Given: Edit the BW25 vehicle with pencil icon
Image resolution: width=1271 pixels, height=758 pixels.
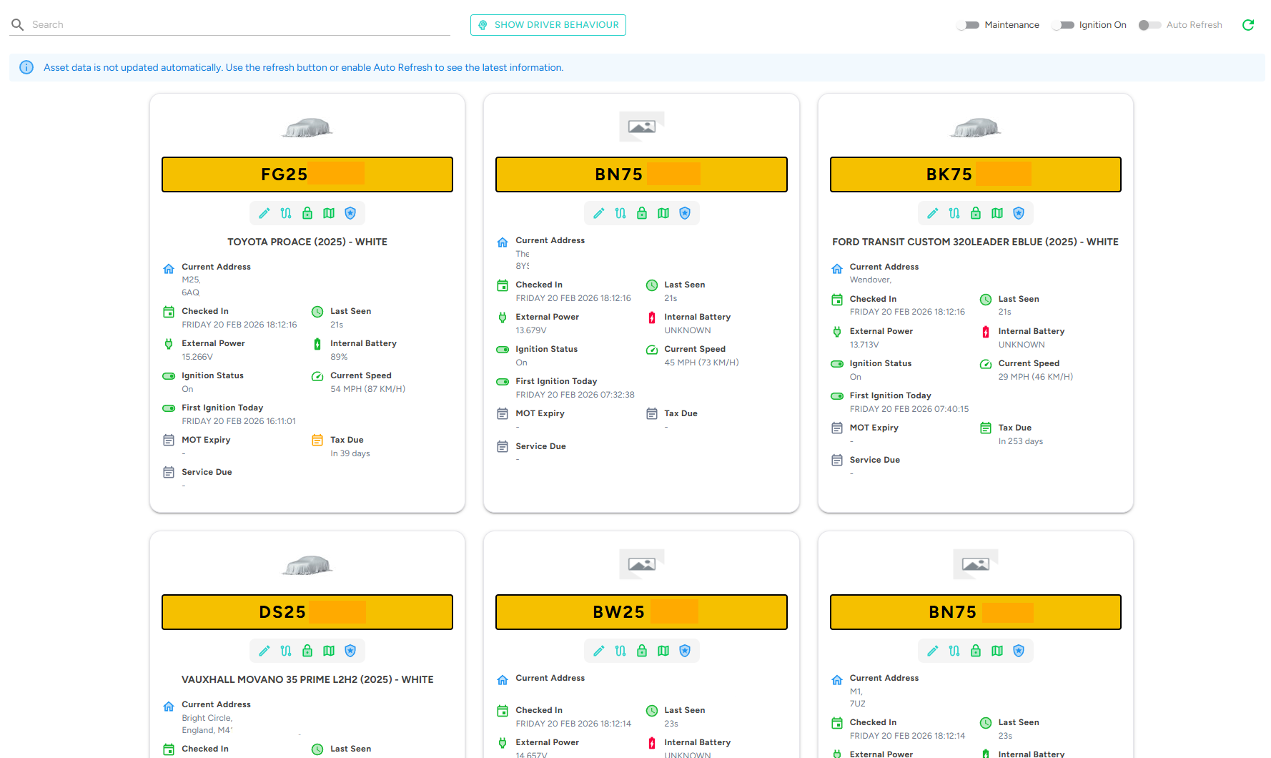Looking at the screenshot, I should tap(599, 651).
